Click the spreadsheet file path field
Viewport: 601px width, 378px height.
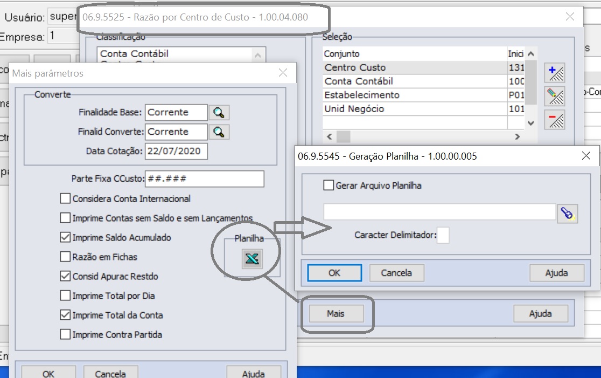[439, 212]
